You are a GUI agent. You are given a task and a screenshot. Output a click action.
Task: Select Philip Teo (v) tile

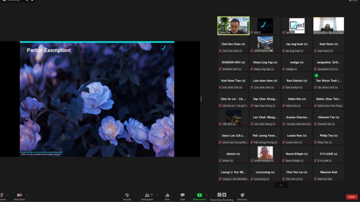coord(329,136)
